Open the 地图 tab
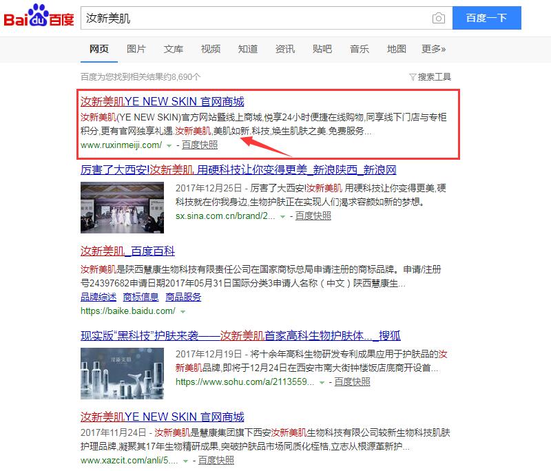 pos(396,50)
